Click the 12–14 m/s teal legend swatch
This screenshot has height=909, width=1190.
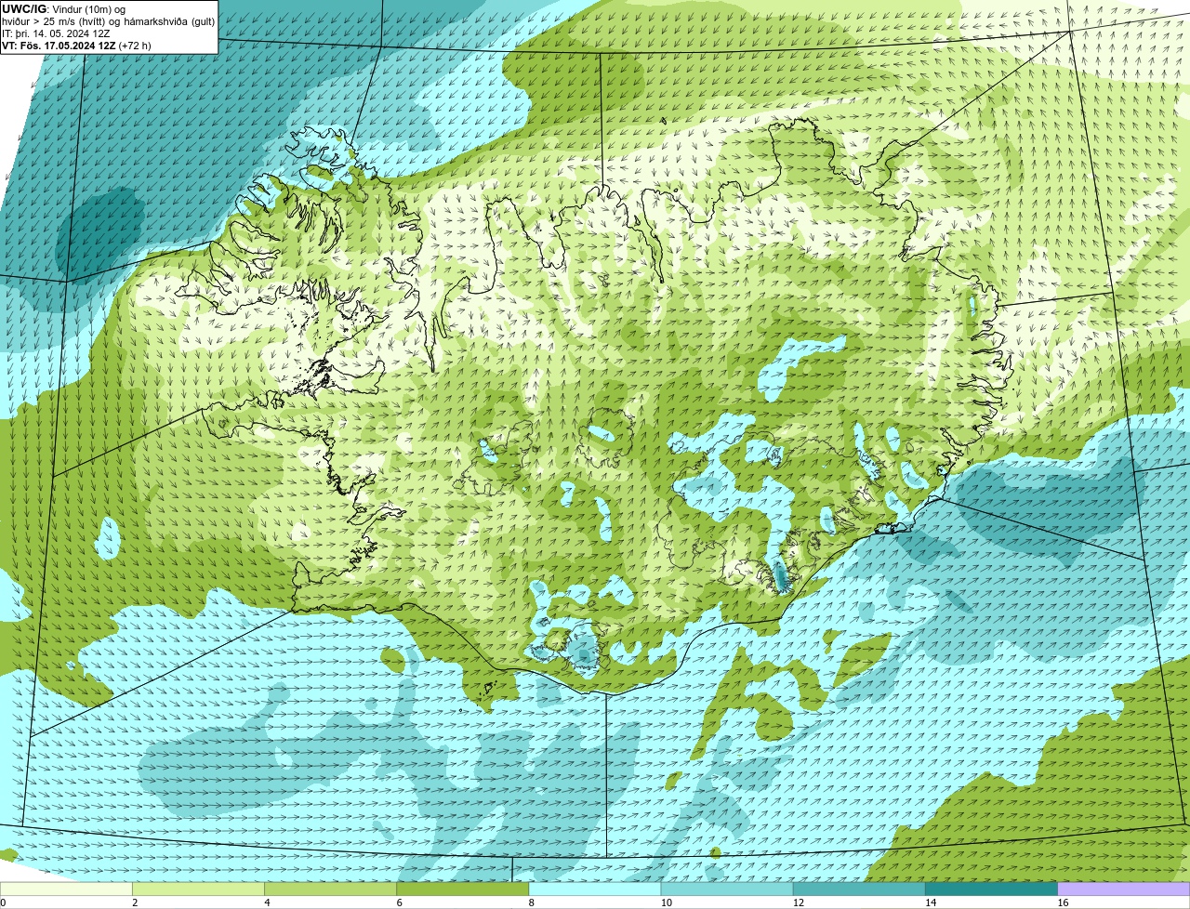click(859, 889)
